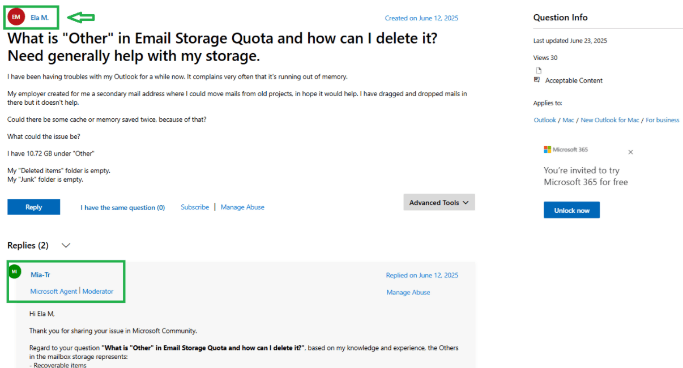
Task: Collapse the Replies (2) section
Action: pyautogui.click(x=66, y=245)
